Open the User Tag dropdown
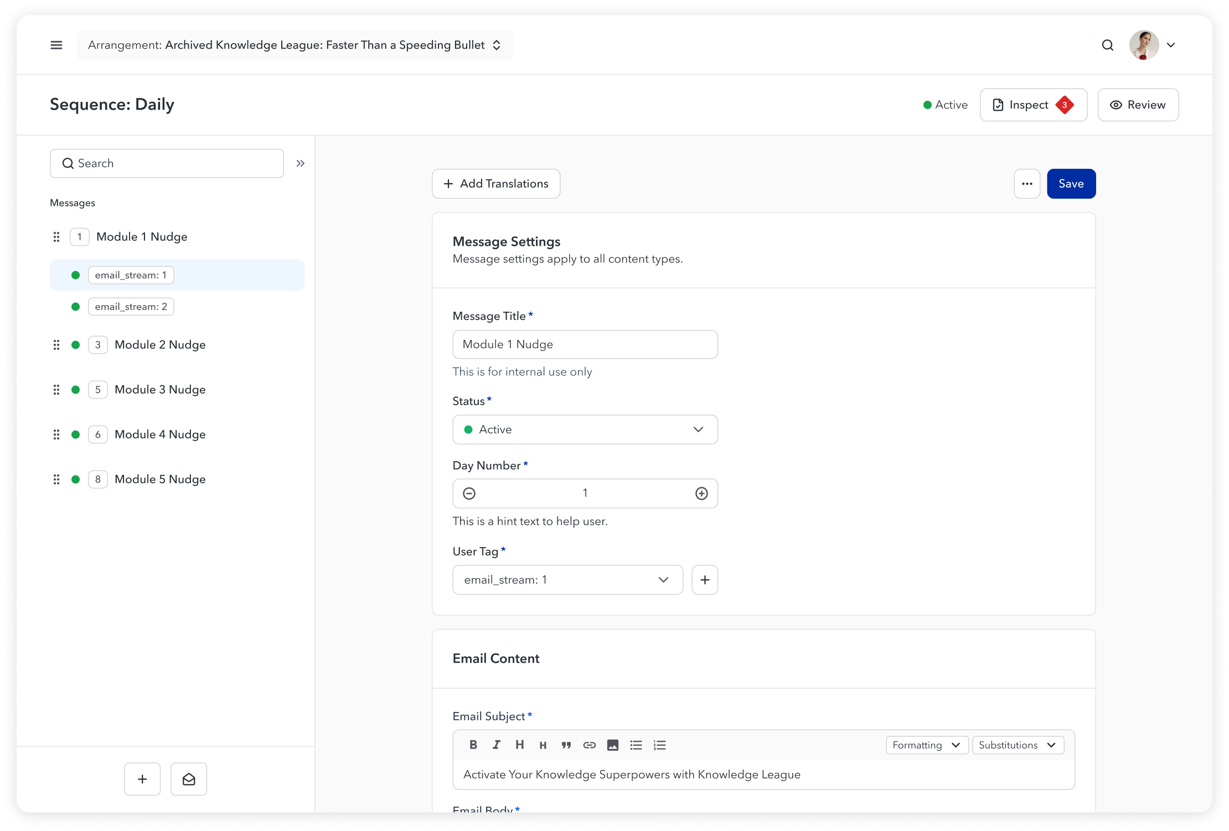The width and height of the screenshot is (1229, 831). click(x=567, y=580)
